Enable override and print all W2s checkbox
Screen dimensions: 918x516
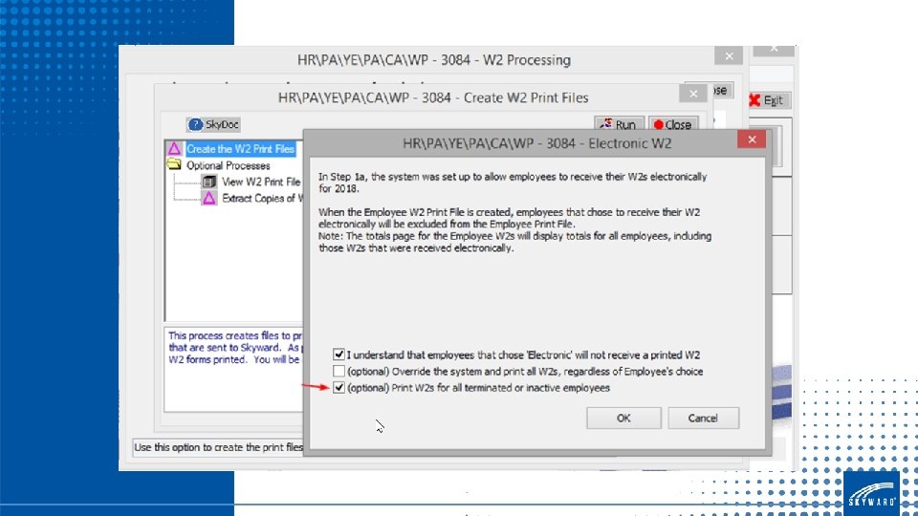[x=339, y=371]
